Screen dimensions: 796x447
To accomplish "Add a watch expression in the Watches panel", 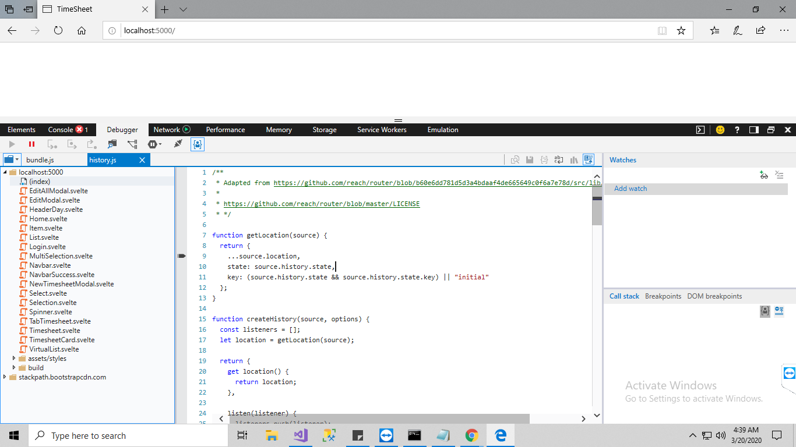I will coord(764,175).
